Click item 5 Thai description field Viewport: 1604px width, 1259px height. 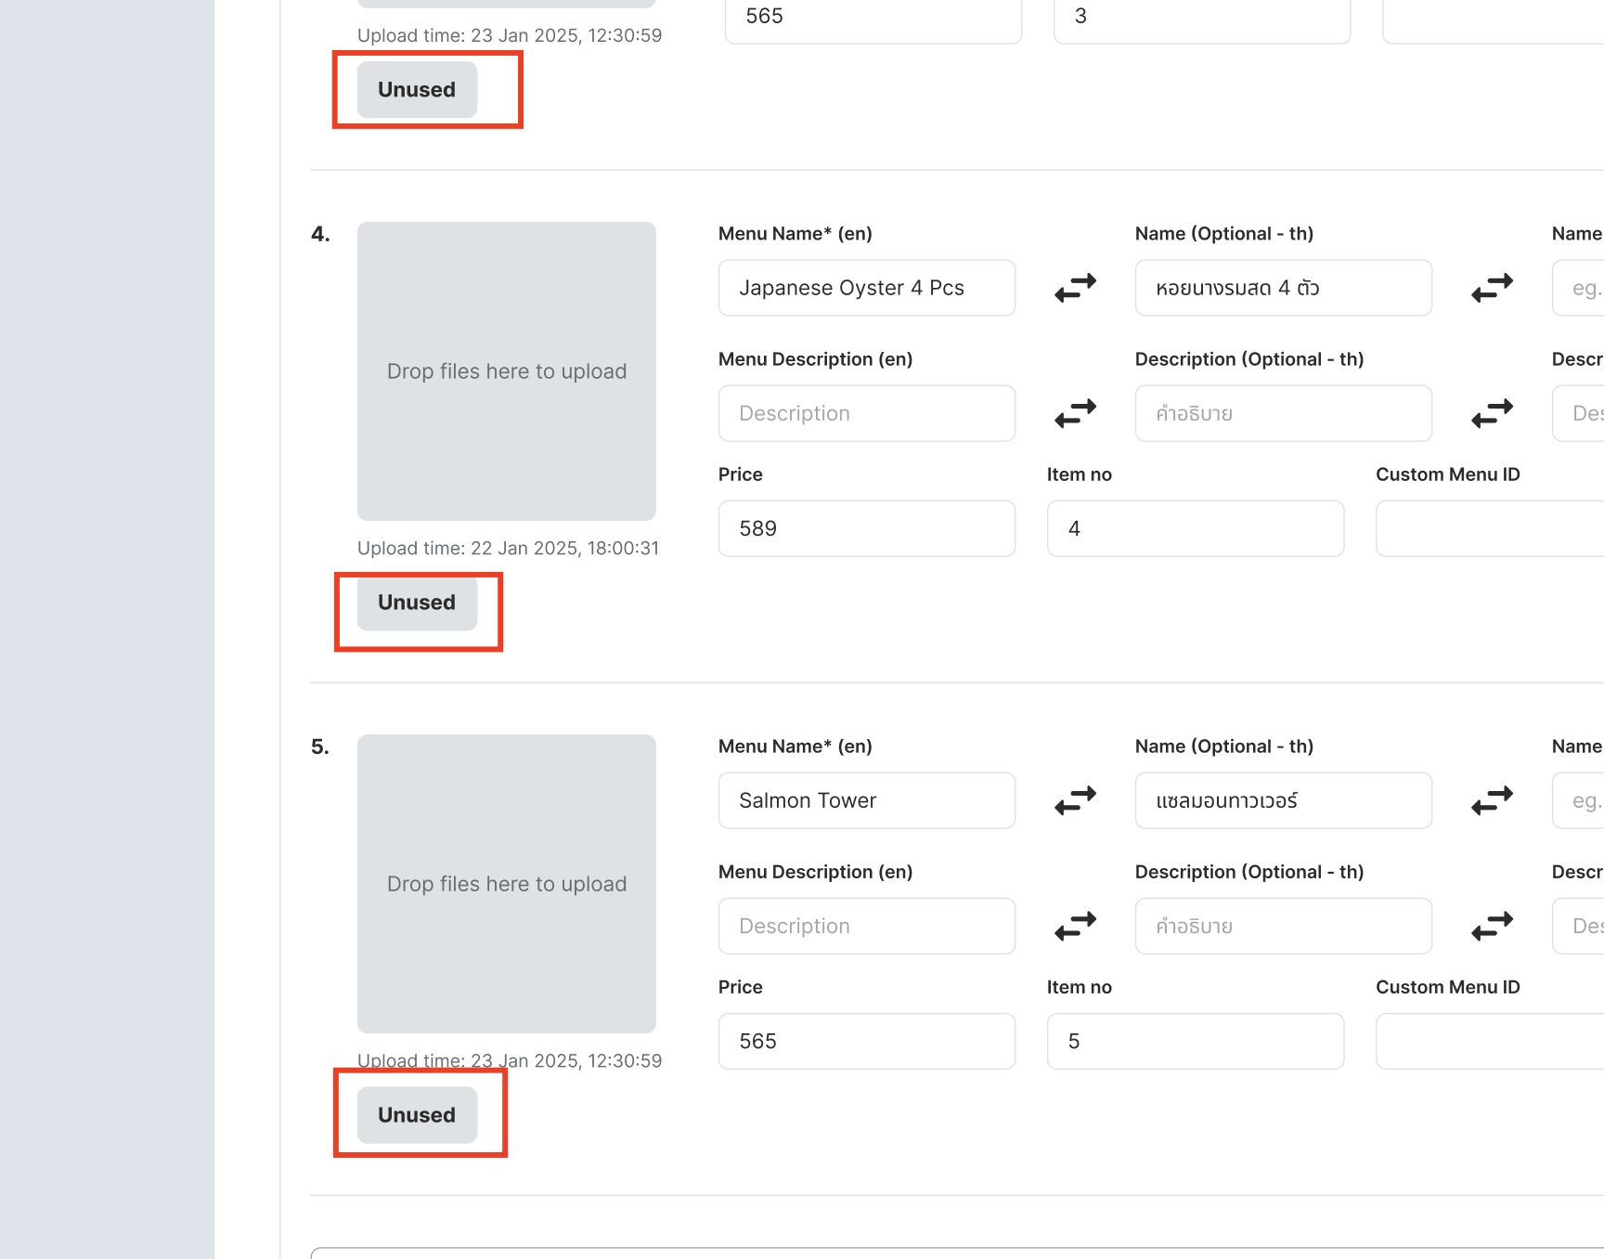tap(1283, 926)
